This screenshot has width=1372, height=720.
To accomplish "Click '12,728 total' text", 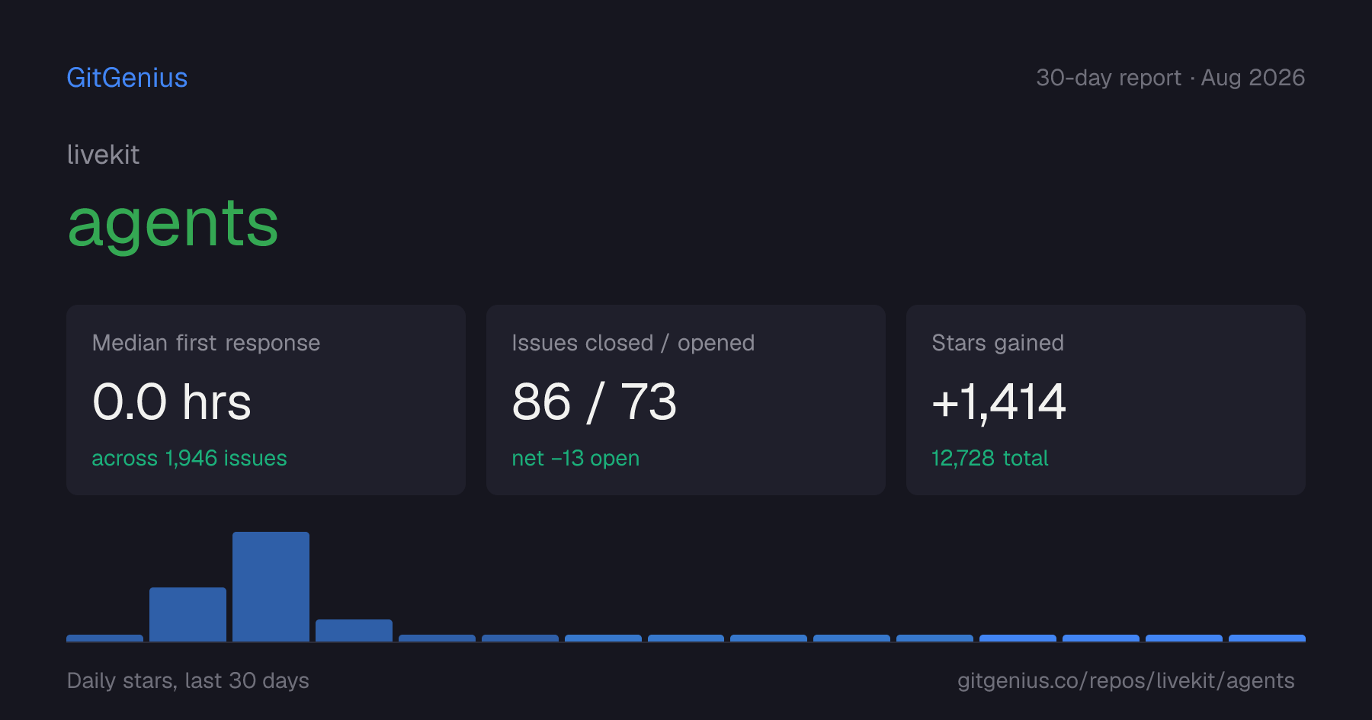I will click(989, 458).
